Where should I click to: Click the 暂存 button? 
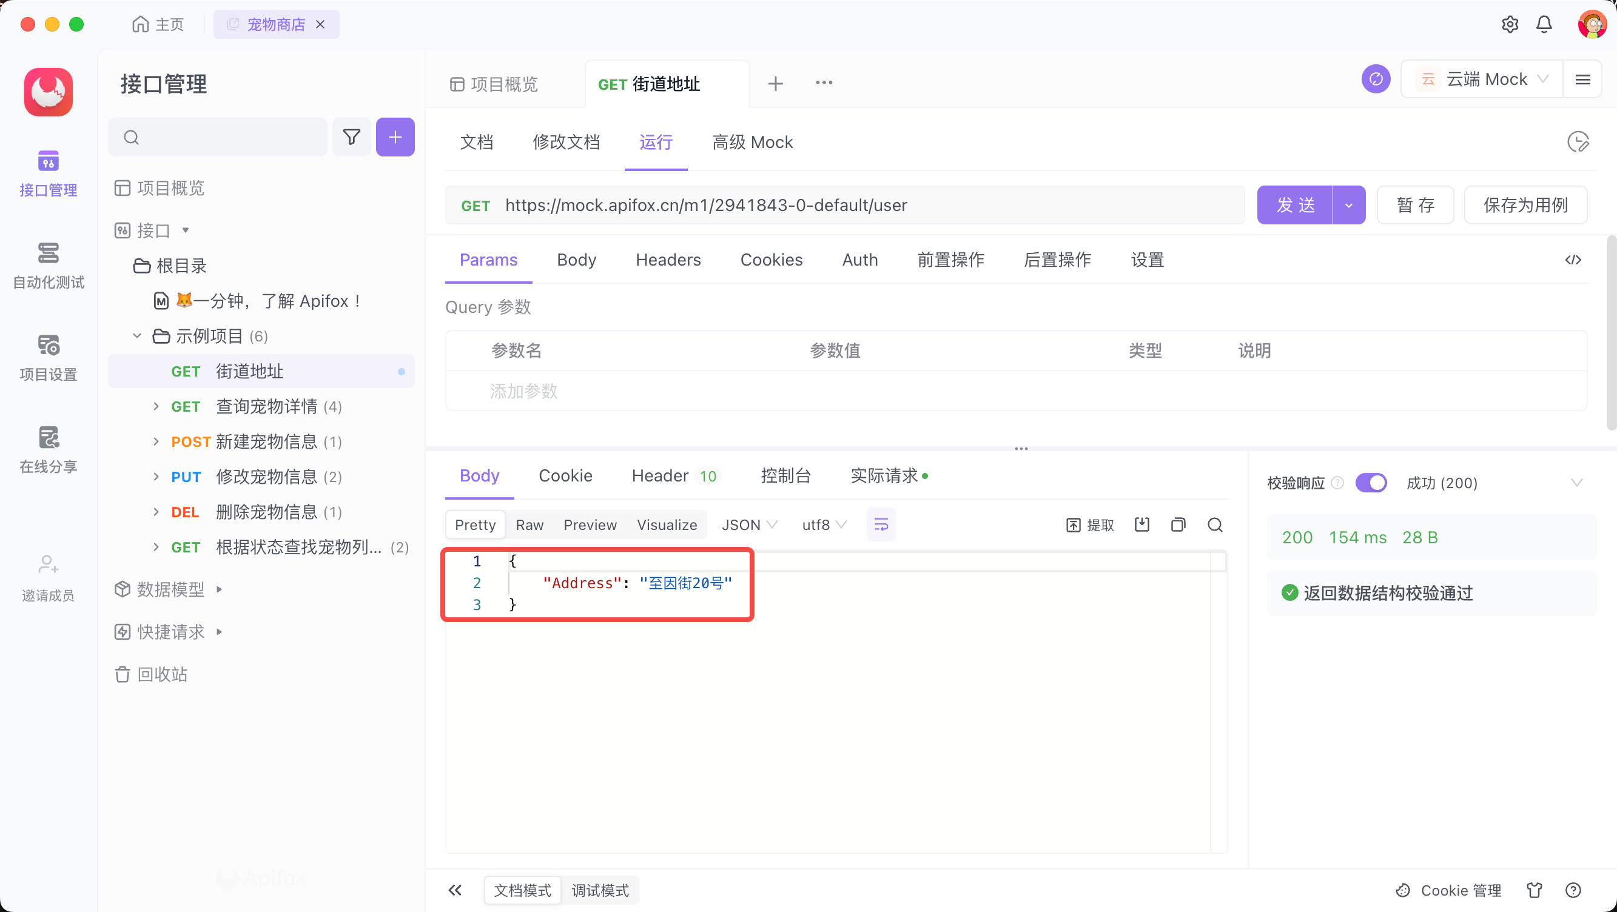[x=1415, y=205]
